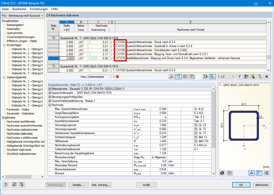Click the Nat. Anhang... button
274x195 pixels.
point(101,185)
